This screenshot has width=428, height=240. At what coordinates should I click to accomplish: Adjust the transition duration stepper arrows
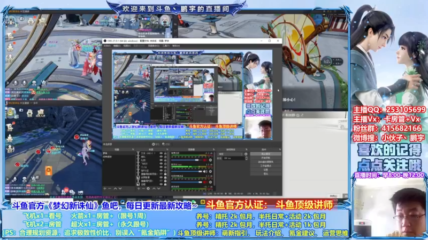click(247, 158)
